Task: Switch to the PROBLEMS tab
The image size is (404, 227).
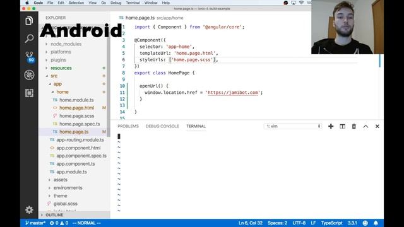Action: pyautogui.click(x=128, y=126)
